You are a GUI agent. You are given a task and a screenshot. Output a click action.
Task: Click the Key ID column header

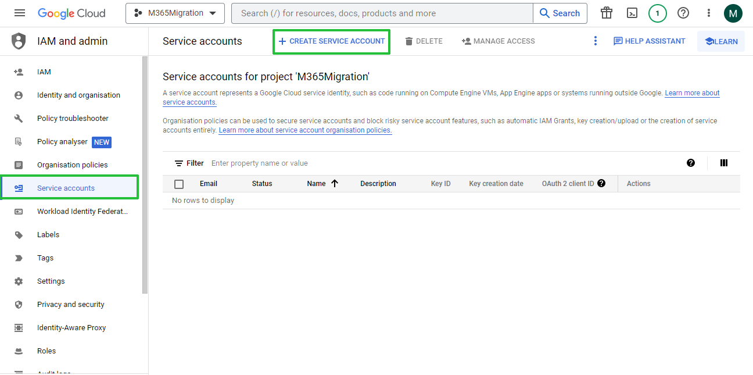point(441,184)
